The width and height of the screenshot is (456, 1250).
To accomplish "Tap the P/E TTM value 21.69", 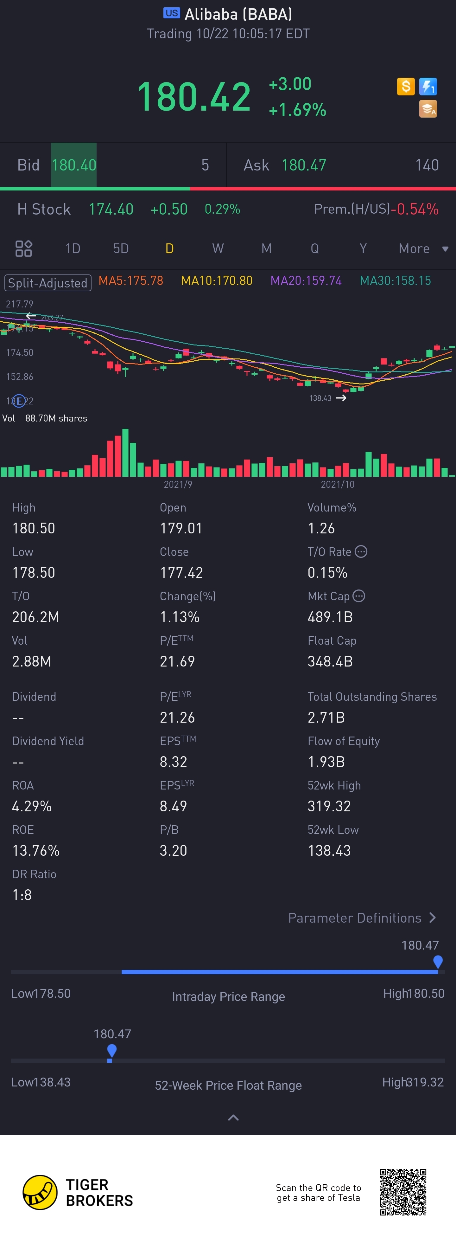I will pos(177,661).
